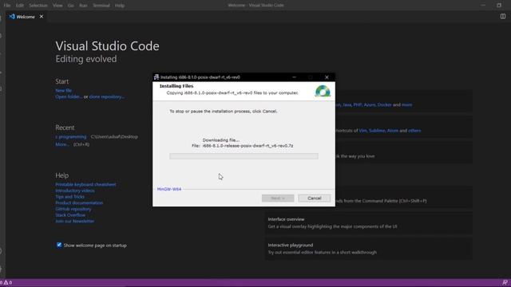Restore down the Visual Studio Code window
The image size is (511, 287).
[x=499, y=6]
